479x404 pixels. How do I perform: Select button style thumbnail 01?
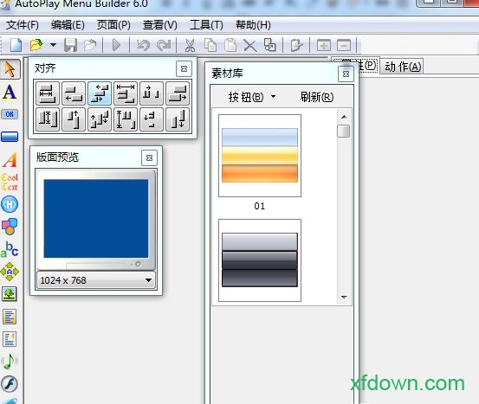[260, 156]
